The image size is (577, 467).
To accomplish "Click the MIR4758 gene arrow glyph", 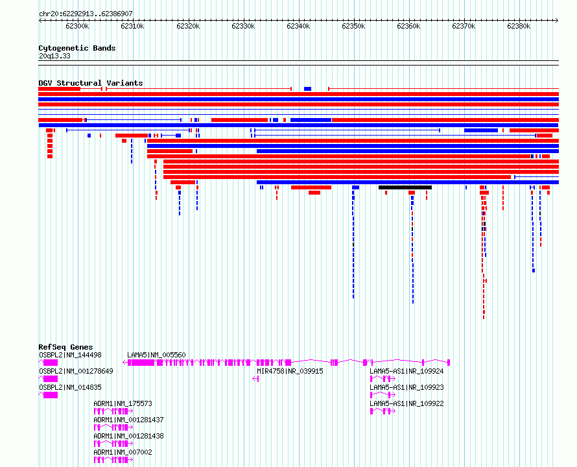I will click(x=255, y=379).
